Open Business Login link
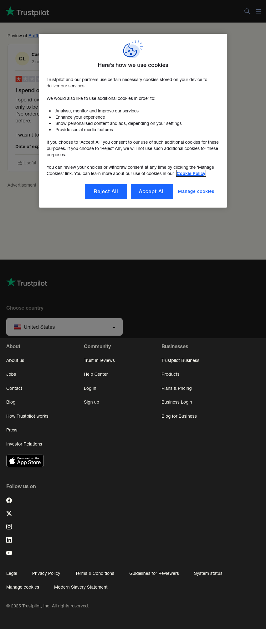 [177, 402]
